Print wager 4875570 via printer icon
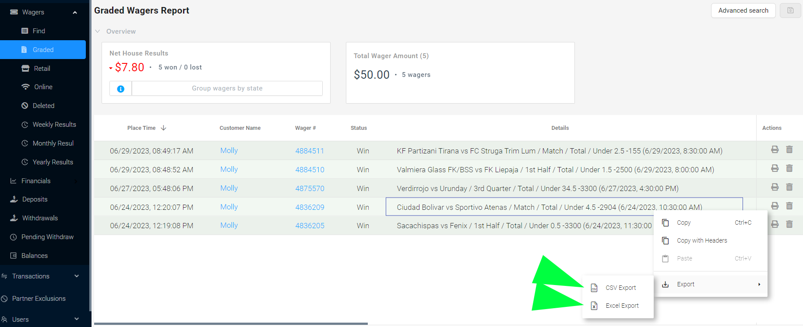 pyautogui.click(x=775, y=187)
